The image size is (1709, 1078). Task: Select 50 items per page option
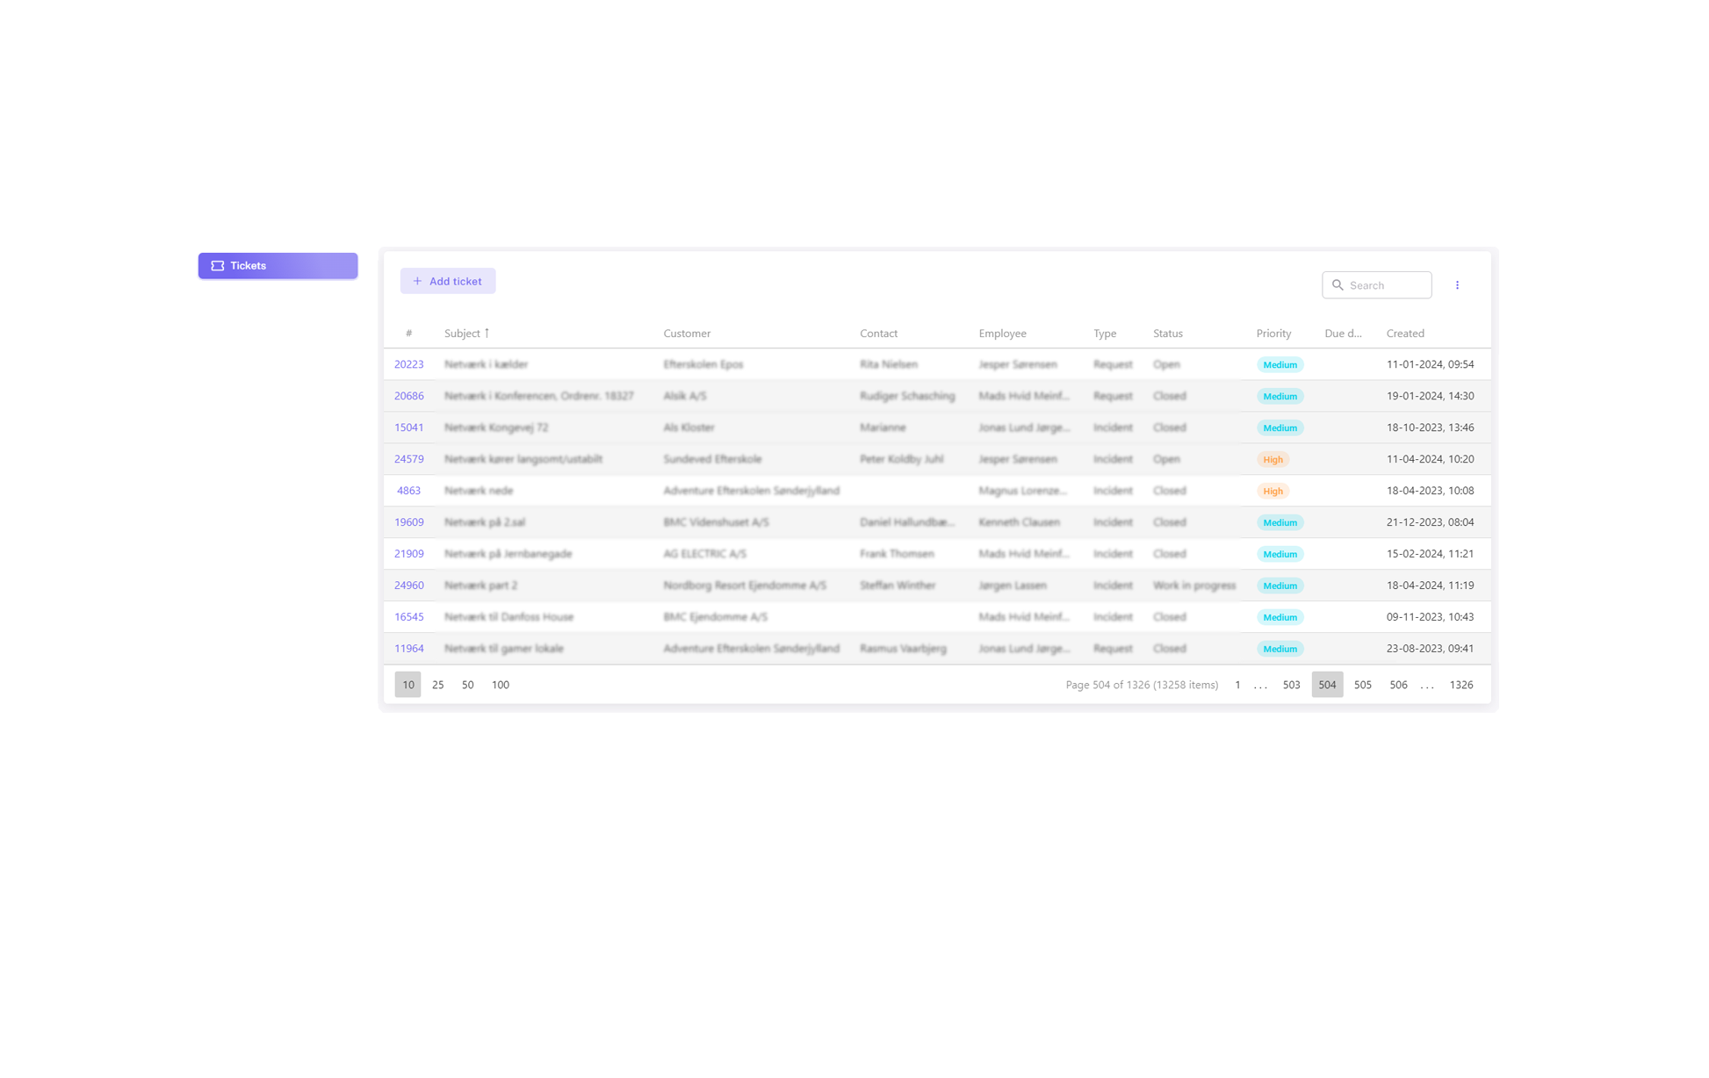(467, 685)
